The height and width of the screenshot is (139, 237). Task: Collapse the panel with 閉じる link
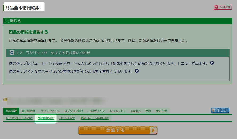[x=15, y=21]
